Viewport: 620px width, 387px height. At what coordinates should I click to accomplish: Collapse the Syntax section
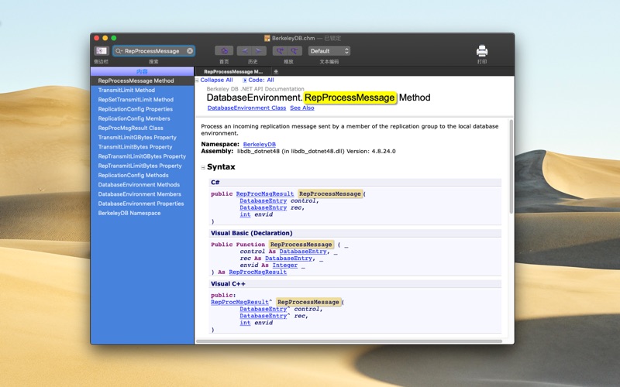click(204, 167)
